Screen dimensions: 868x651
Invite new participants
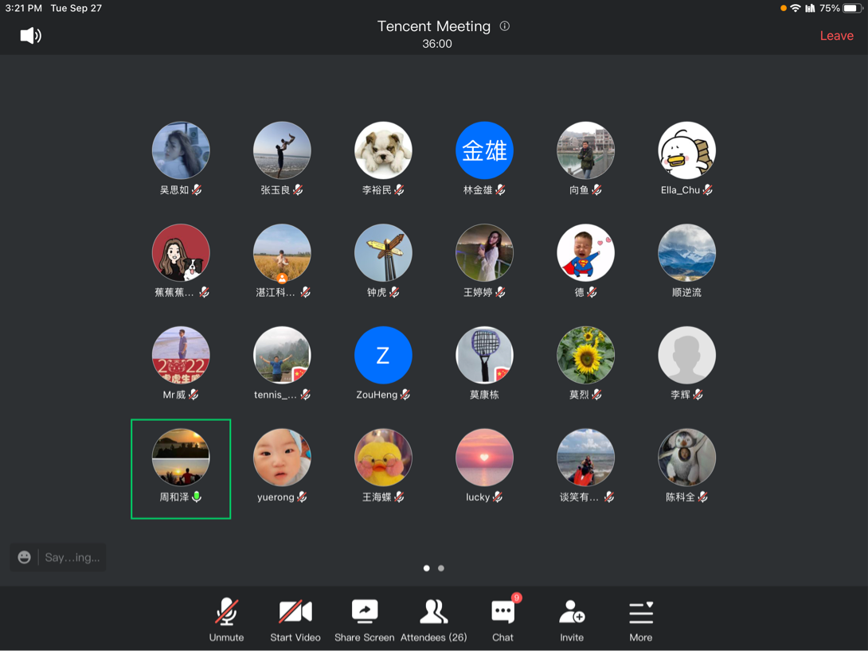click(572, 619)
